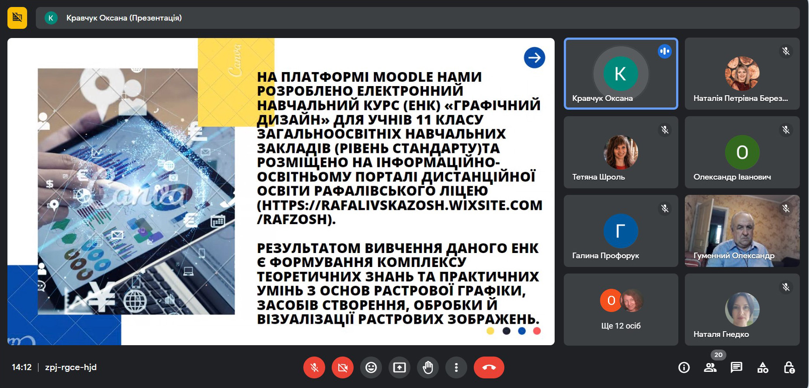
Task: Click the Тетяна Шроль name label
Action: point(599,177)
